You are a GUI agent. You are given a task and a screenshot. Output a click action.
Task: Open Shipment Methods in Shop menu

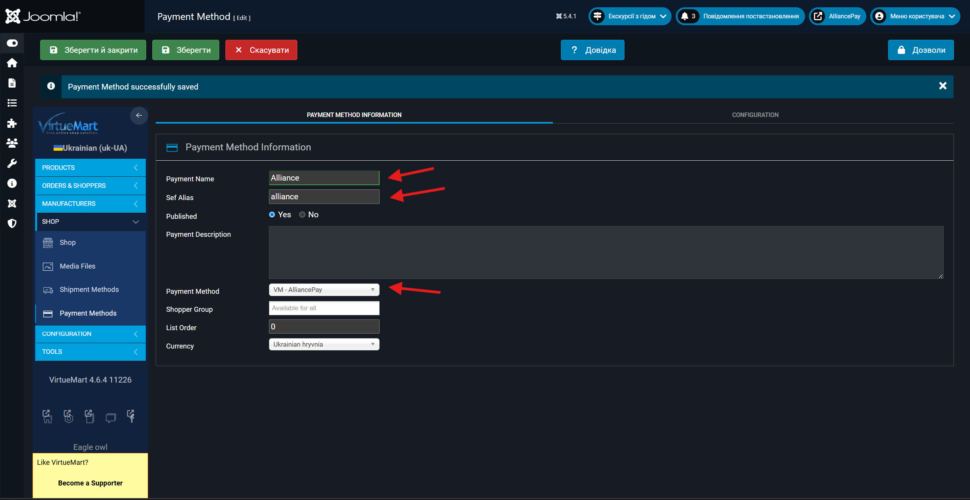click(89, 290)
